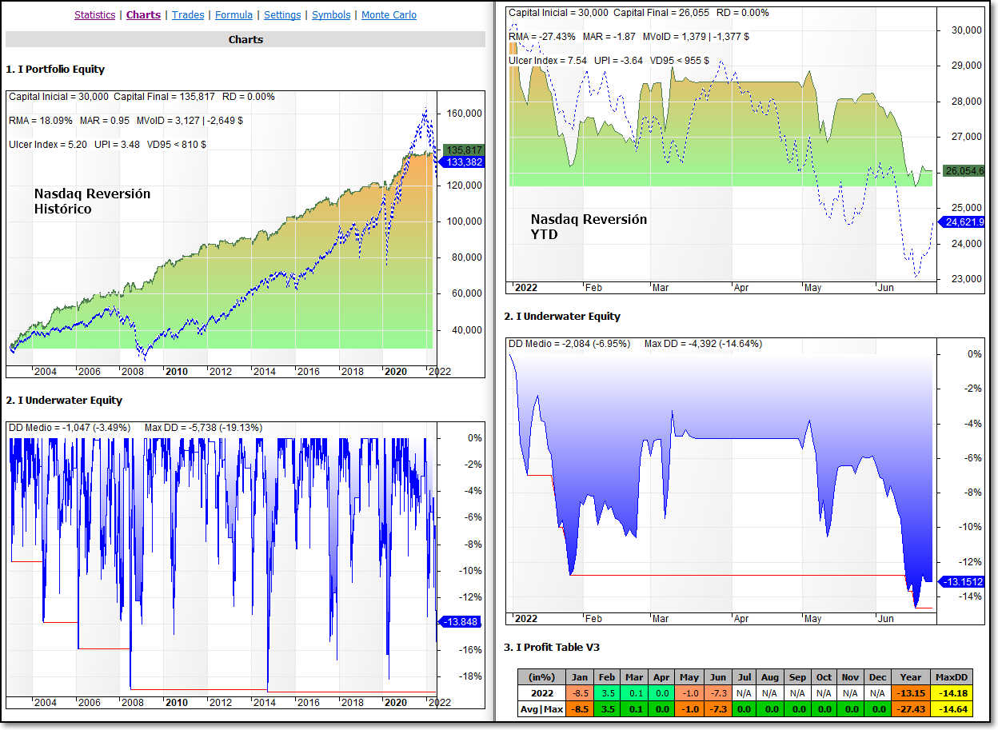Open the Monte Carlo link

tap(389, 15)
